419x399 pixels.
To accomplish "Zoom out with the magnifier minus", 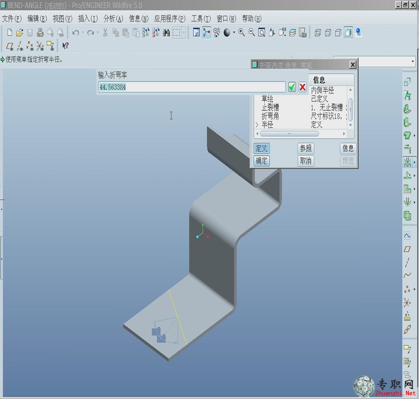I will (x=252, y=33).
